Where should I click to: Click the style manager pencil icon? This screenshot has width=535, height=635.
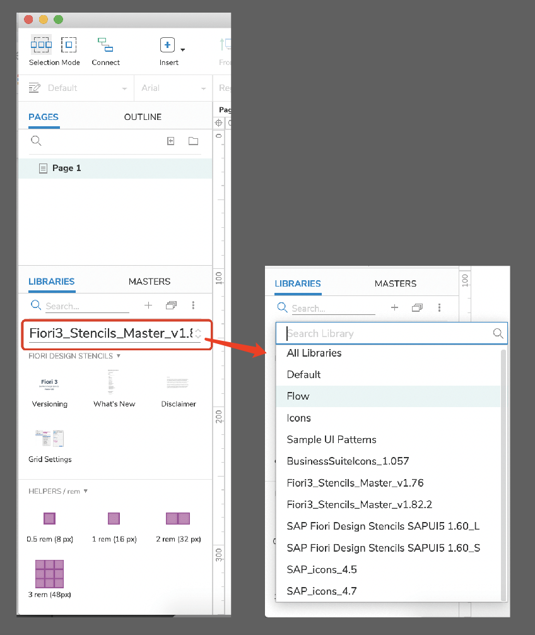[35, 88]
